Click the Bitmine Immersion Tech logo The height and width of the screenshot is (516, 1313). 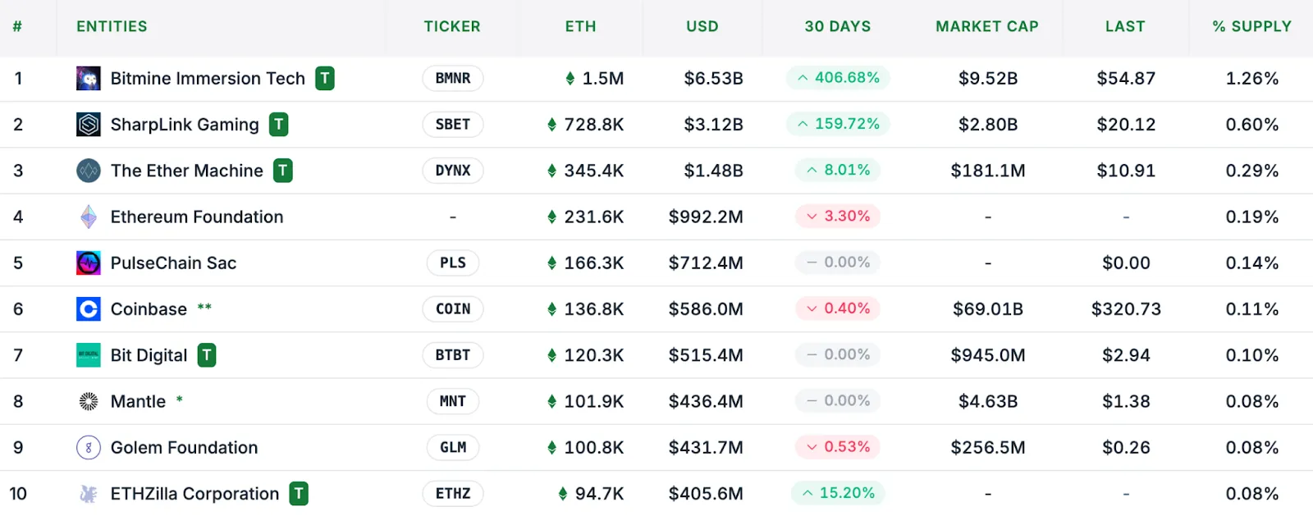88,78
